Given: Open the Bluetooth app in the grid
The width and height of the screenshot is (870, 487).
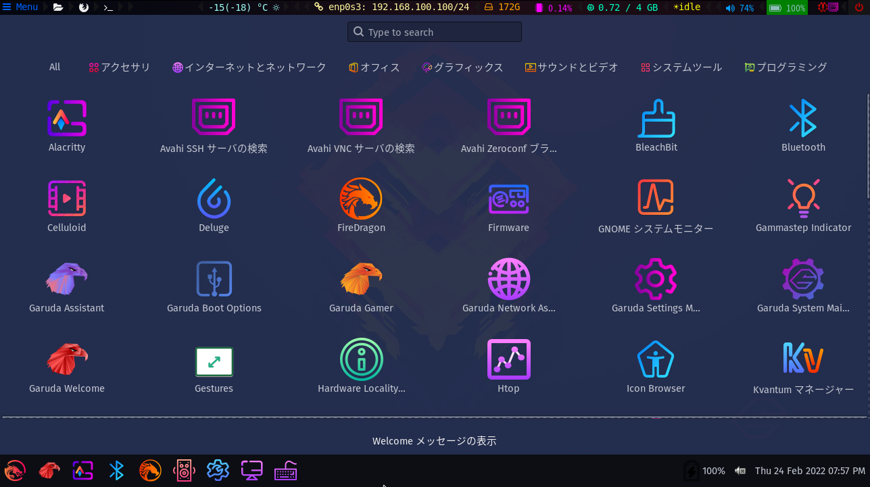Looking at the screenshot, I should (803, 126).
